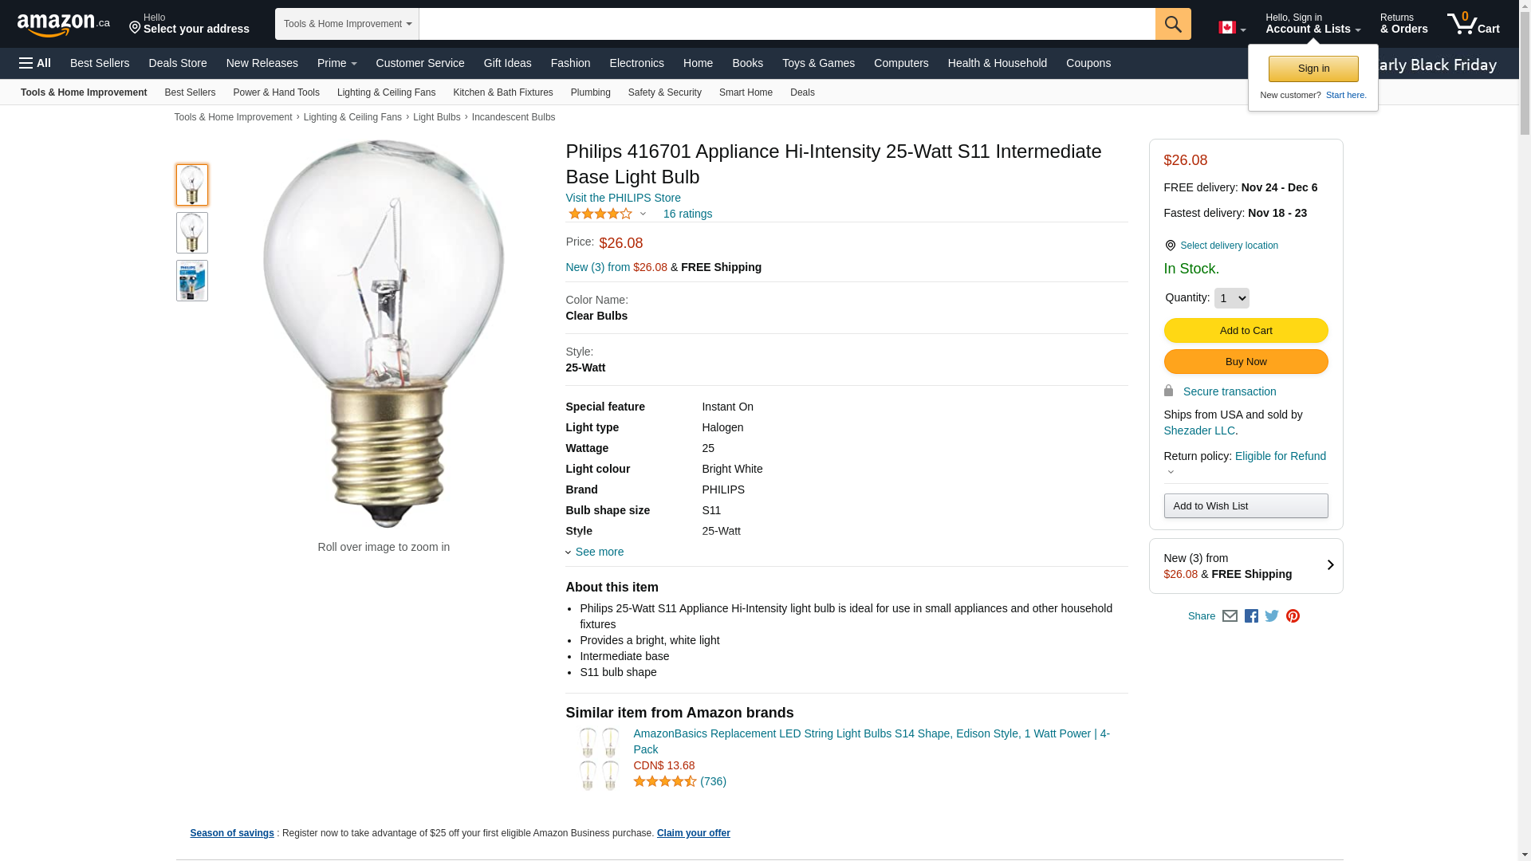Share product on Twitter
Viewport: 1531px width, 861px height.
pos(1272,616)
